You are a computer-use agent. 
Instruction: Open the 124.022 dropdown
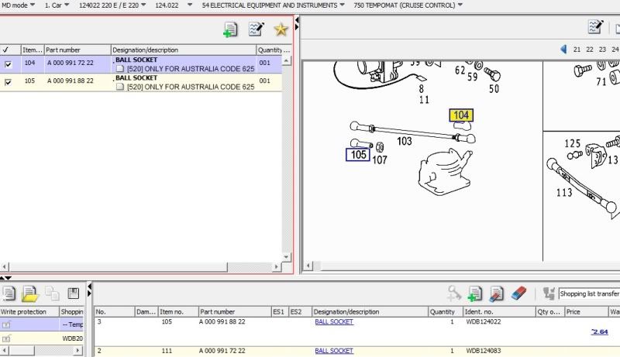point(173,5)
